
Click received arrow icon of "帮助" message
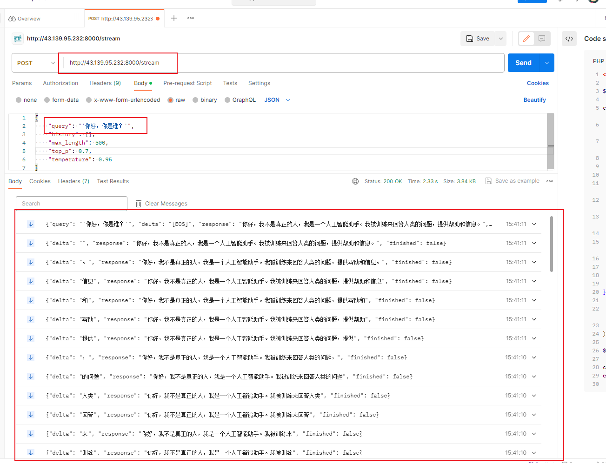(31, 319)
